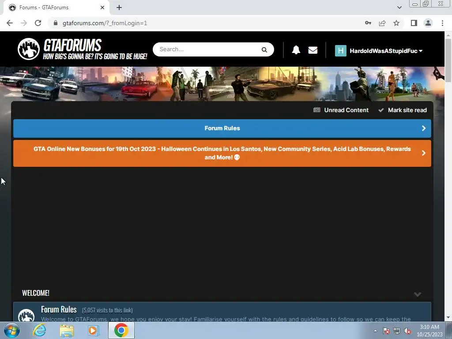Click the Mark site read checkmark icon

(381, 110)
